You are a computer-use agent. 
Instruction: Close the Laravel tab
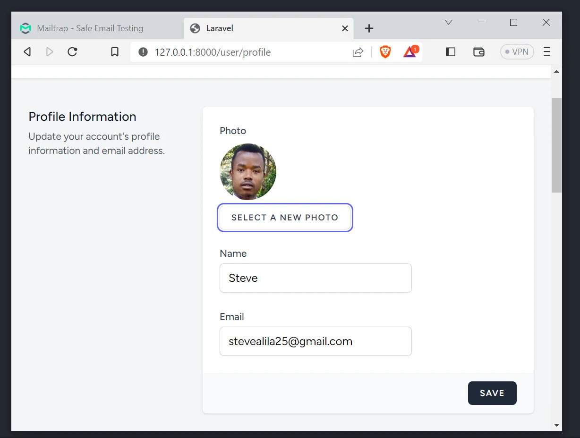click(345, 28)
